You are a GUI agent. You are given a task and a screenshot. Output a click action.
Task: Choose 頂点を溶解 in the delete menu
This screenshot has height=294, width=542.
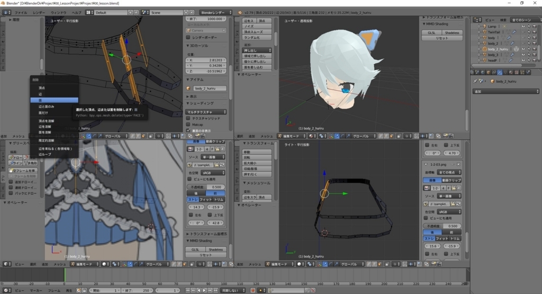[x=46, y=121]
